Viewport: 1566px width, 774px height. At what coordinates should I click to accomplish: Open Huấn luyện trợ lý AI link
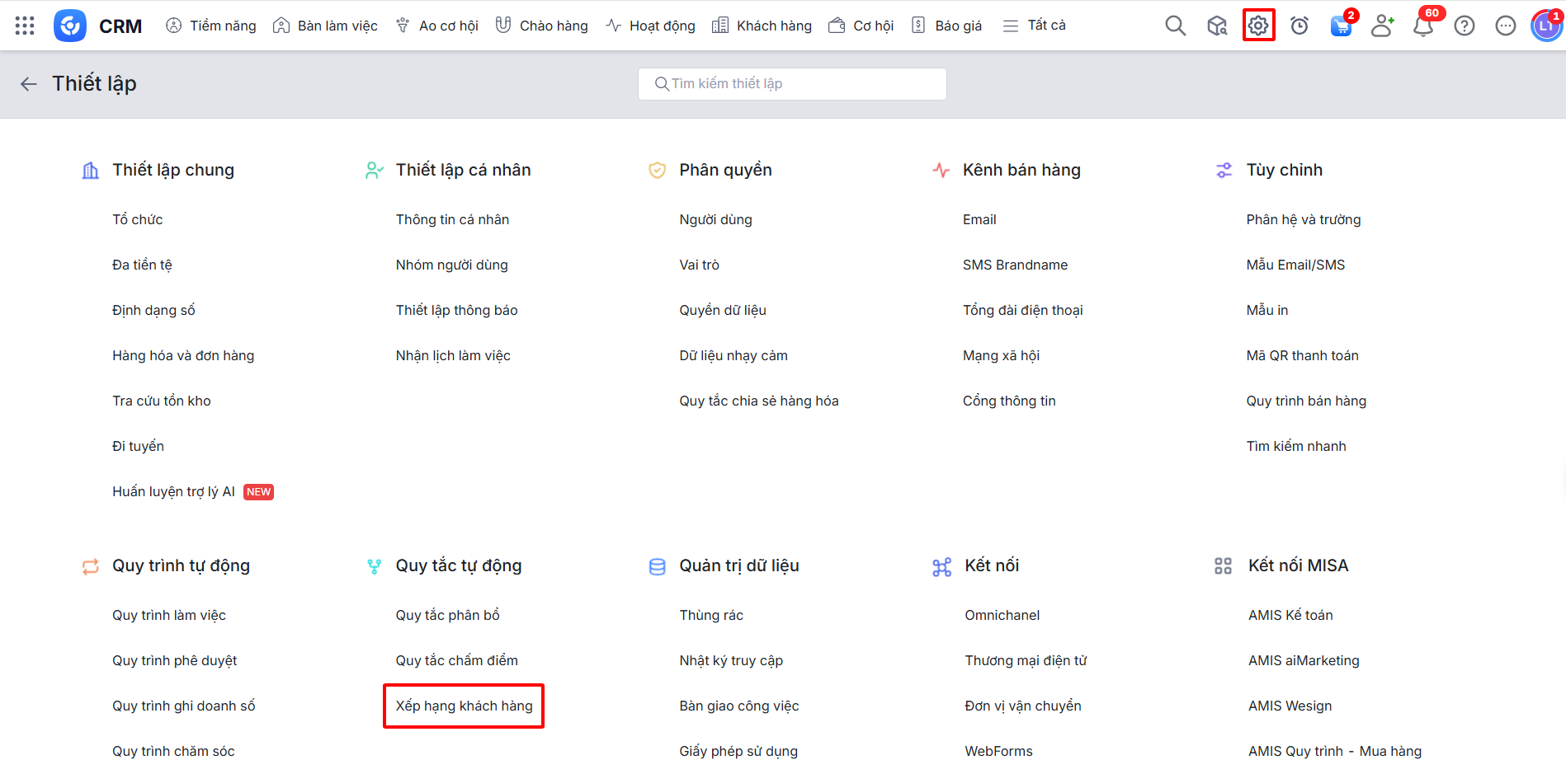click(173, 491)
